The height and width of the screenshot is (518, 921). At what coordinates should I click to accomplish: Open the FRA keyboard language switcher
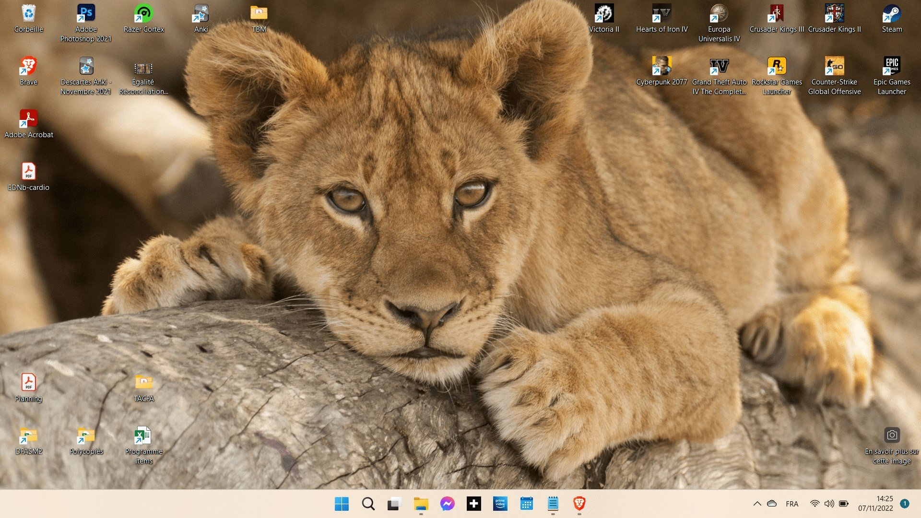click(792, 504)
